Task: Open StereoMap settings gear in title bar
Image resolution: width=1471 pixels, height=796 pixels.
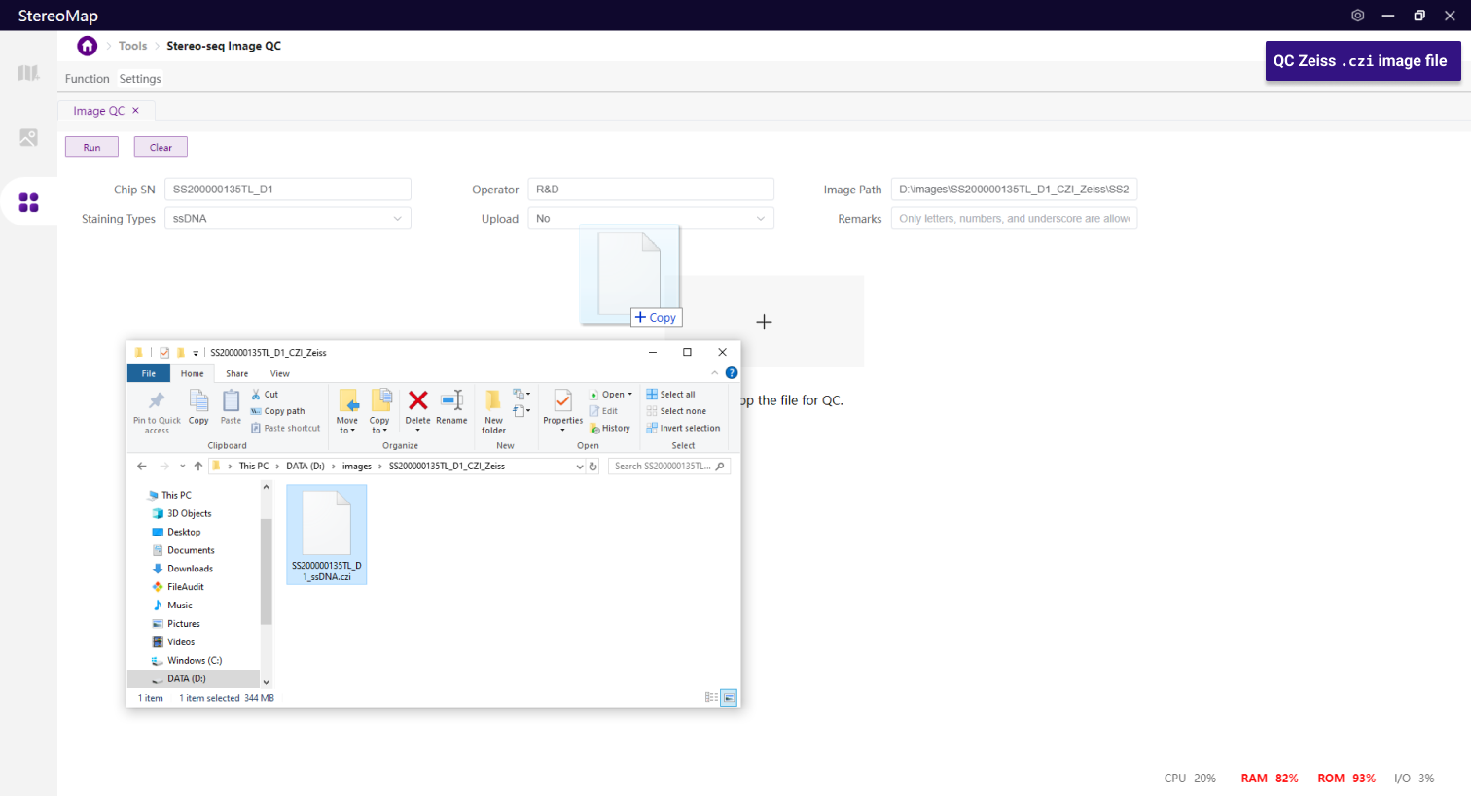Action: coord(1357,16)
